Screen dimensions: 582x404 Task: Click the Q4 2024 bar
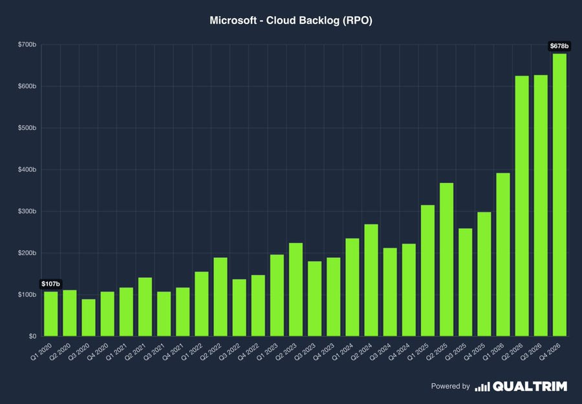pyautogui.click(x=409, y=290)
